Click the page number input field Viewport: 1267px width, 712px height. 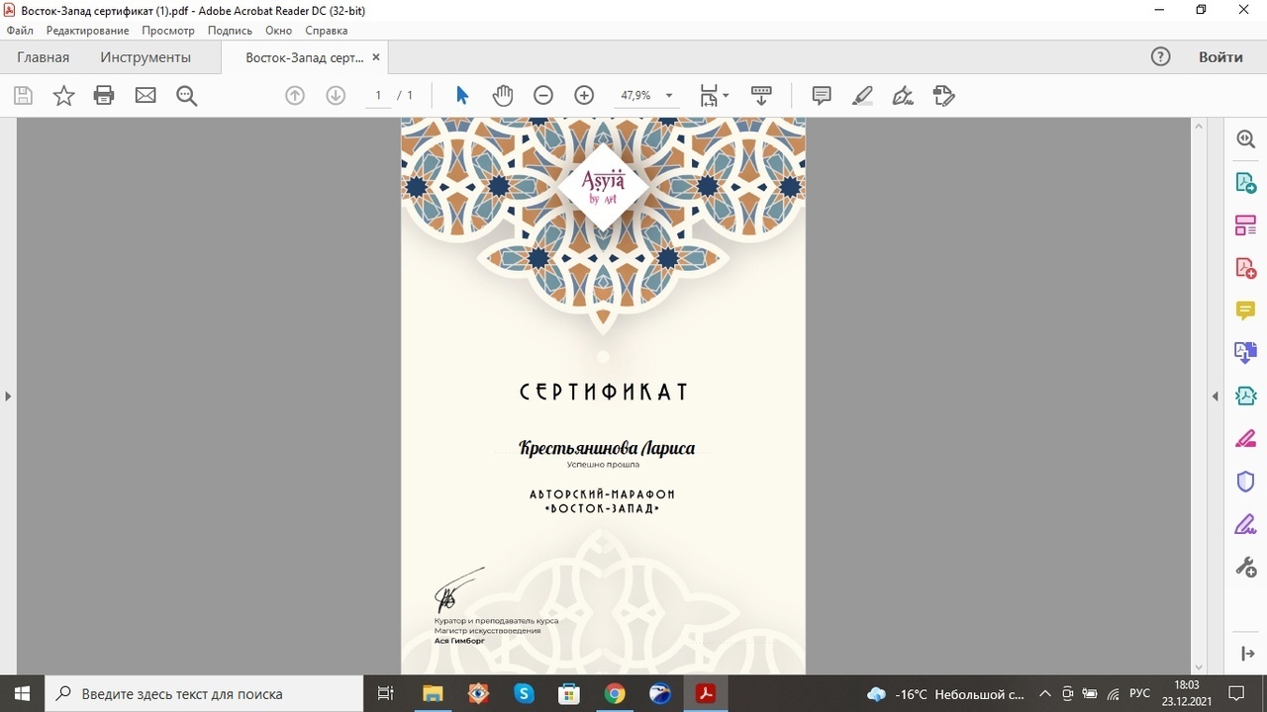378,96
